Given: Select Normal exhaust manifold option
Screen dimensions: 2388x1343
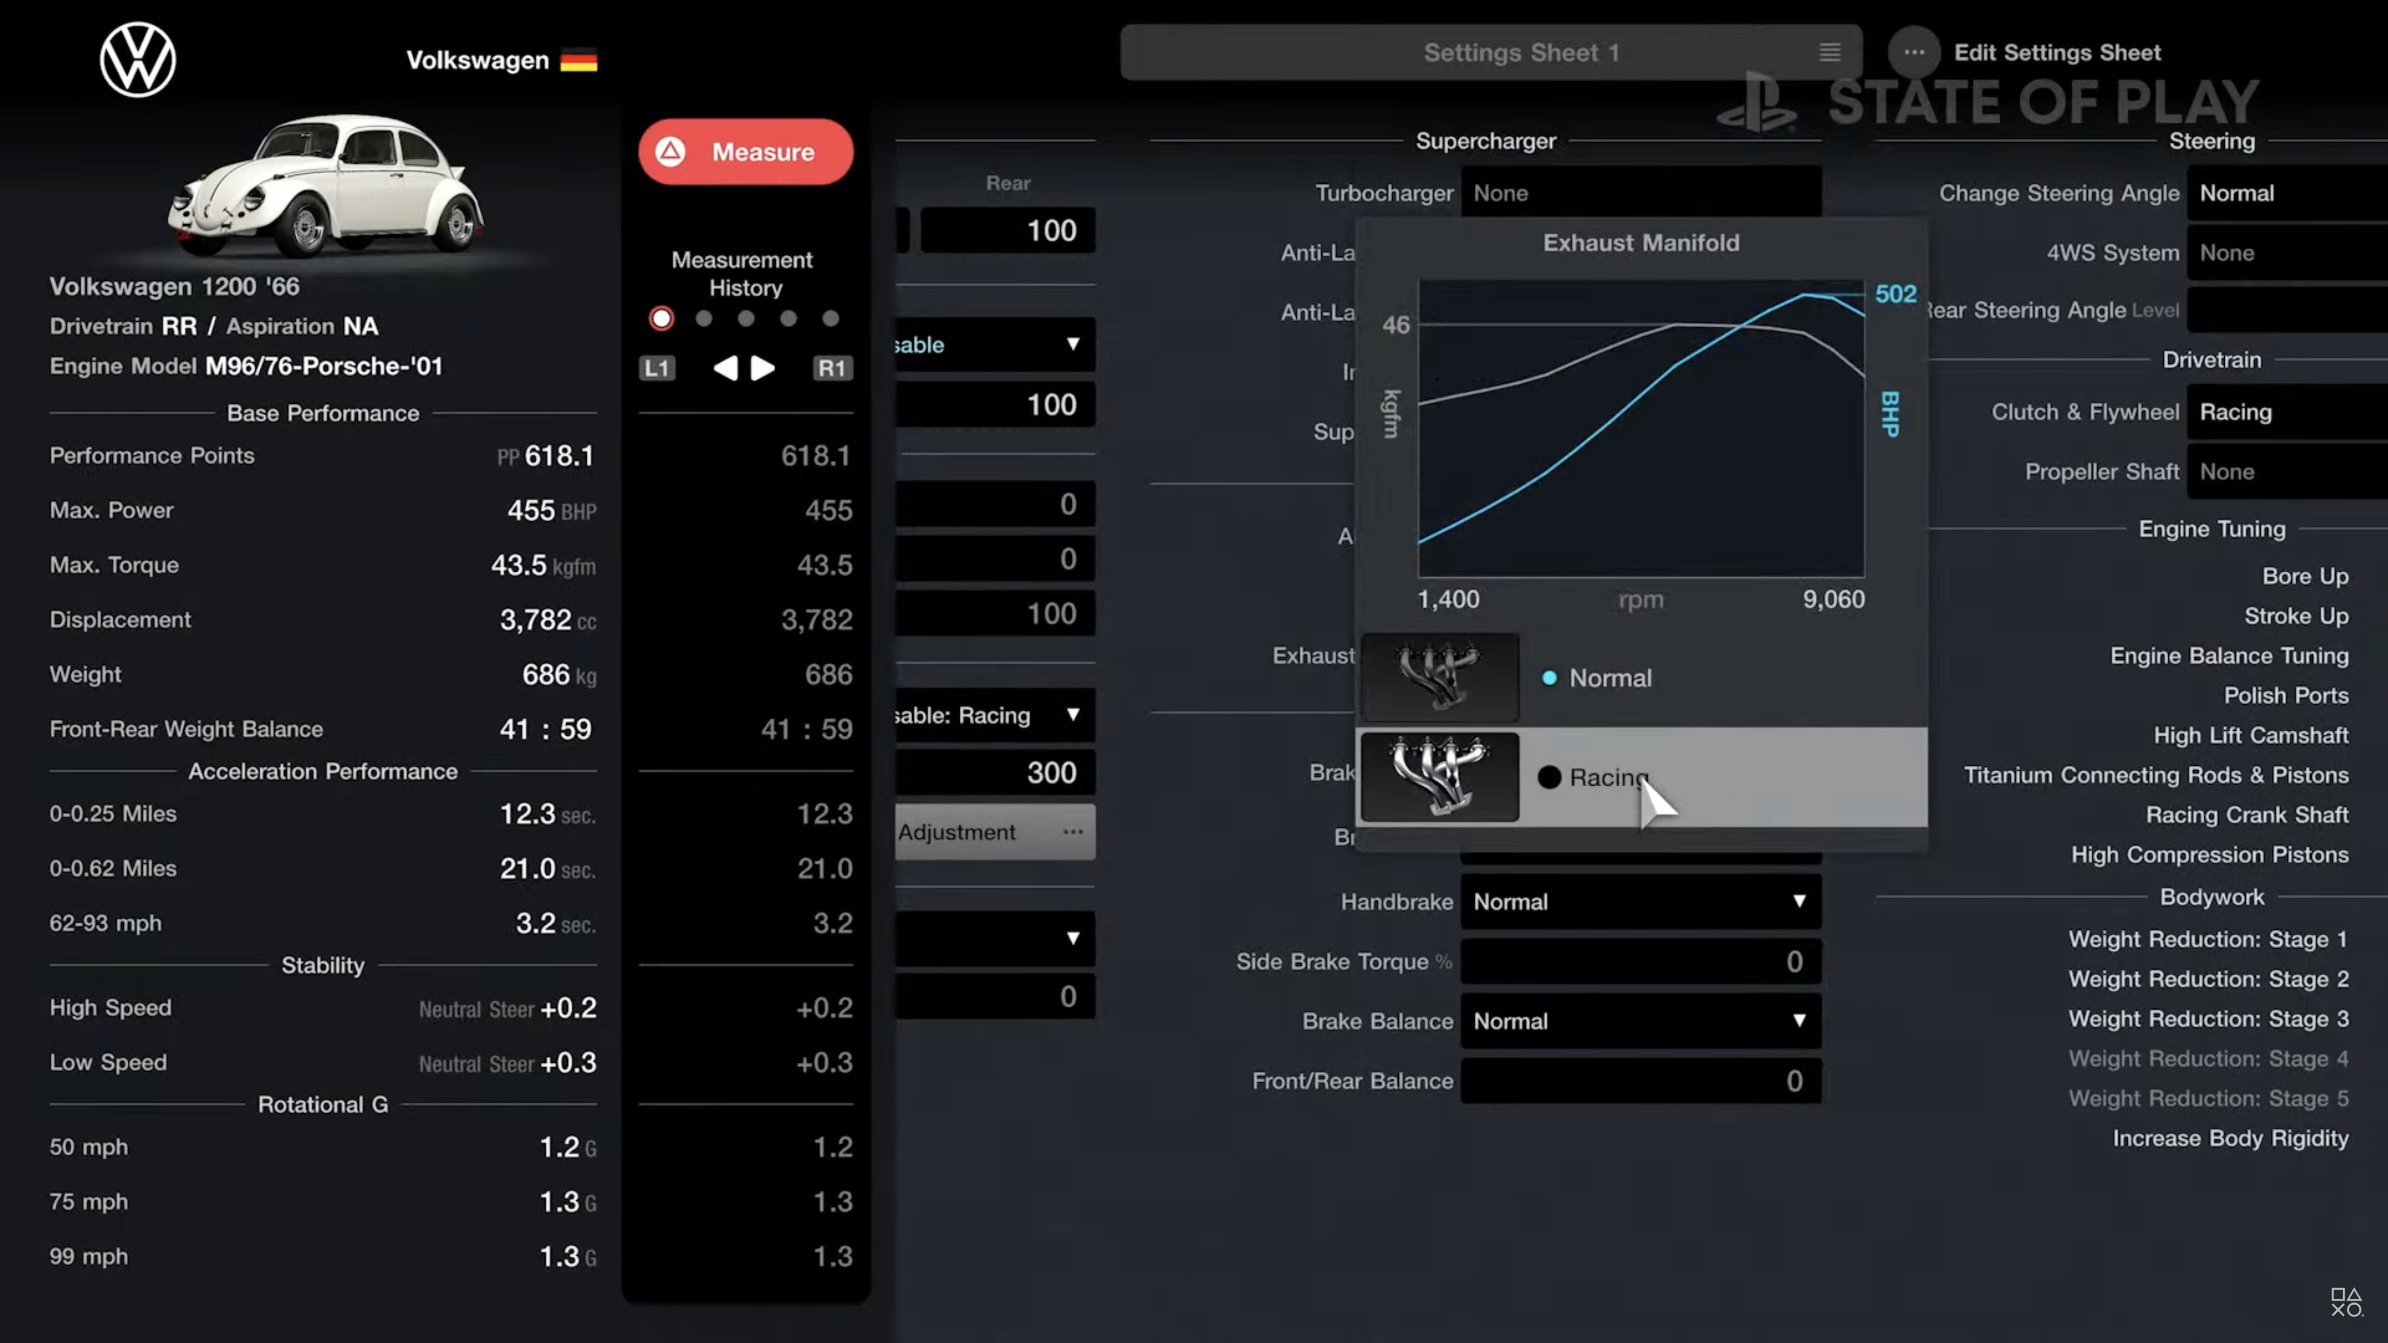Looking at the screenshot, I should click(x=1643, y=678).
